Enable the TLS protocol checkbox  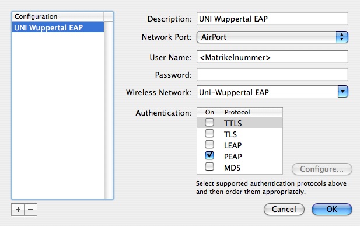209,133
